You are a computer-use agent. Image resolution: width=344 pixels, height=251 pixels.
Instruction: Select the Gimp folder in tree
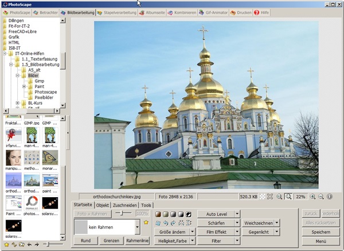tap(39, 81)
